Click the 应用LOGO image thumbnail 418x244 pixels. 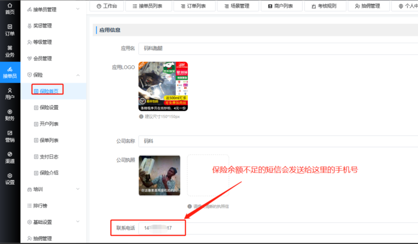pos(163,87)
